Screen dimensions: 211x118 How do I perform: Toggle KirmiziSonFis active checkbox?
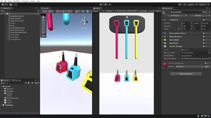(x=168, y=12)
